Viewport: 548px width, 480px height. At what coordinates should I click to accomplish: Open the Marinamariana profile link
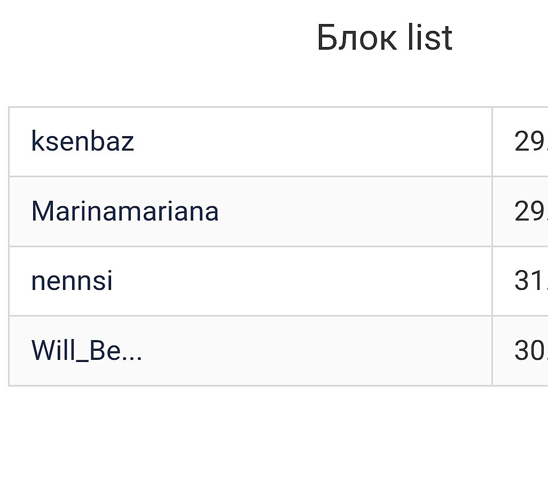point(125,211)
